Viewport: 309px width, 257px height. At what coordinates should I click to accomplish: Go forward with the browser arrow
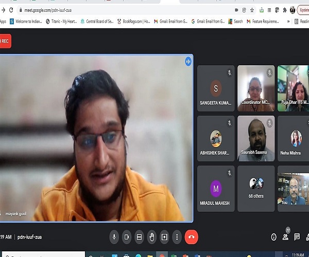(3, 10)
